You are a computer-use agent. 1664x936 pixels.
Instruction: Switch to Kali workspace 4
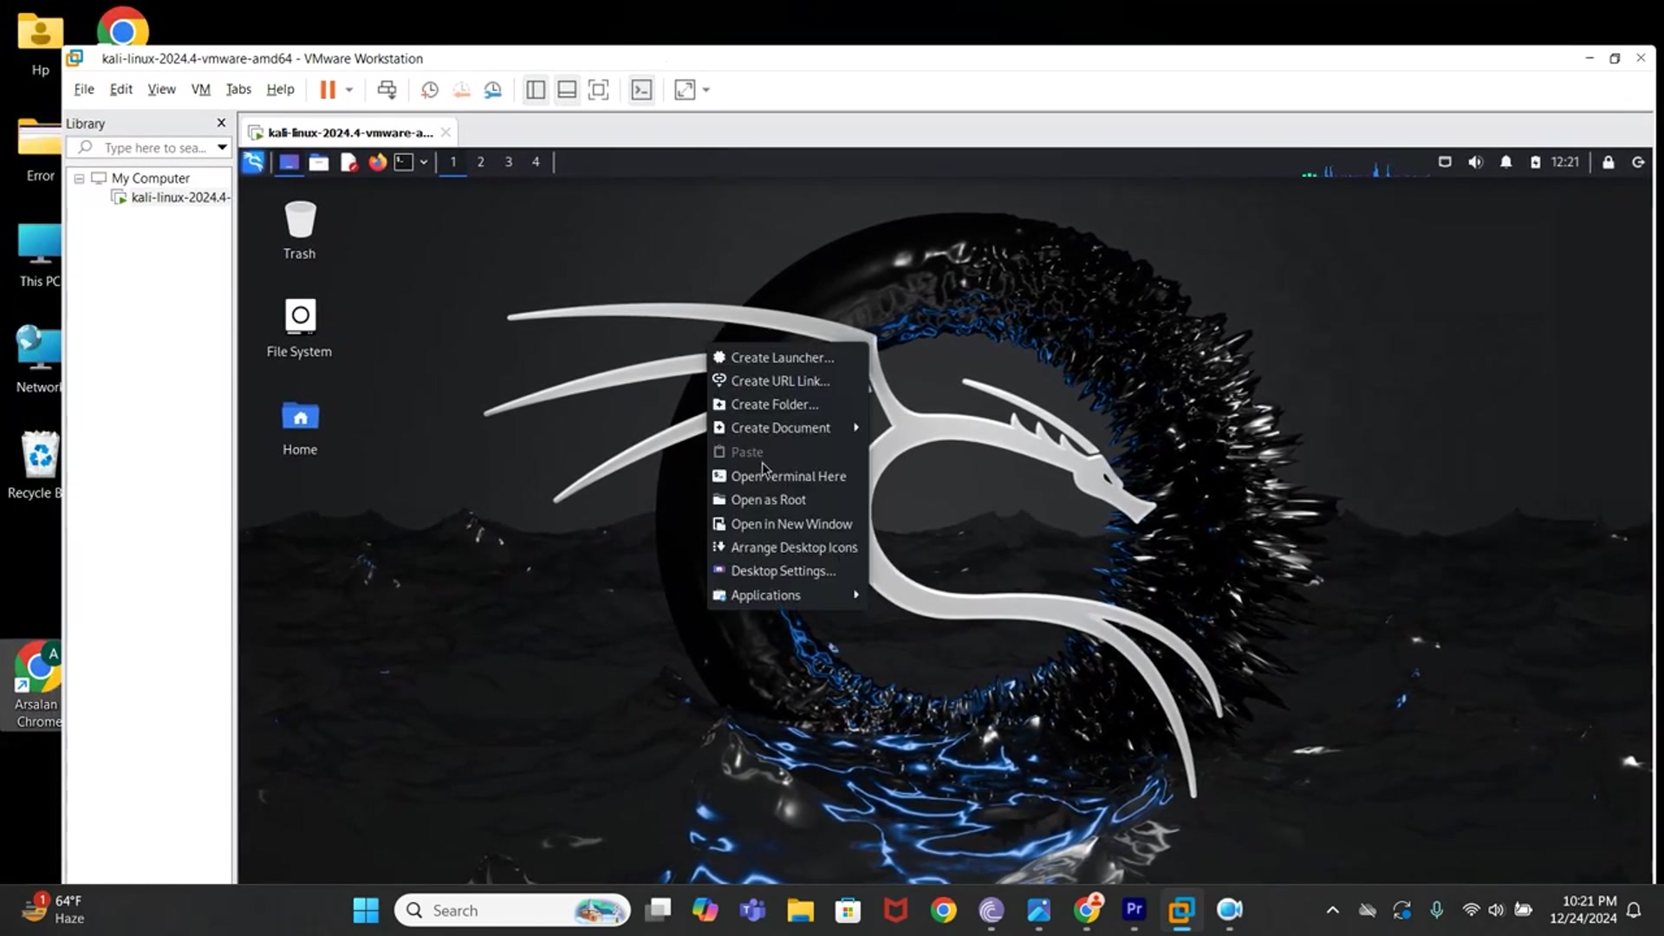click(x=536, y=162)
